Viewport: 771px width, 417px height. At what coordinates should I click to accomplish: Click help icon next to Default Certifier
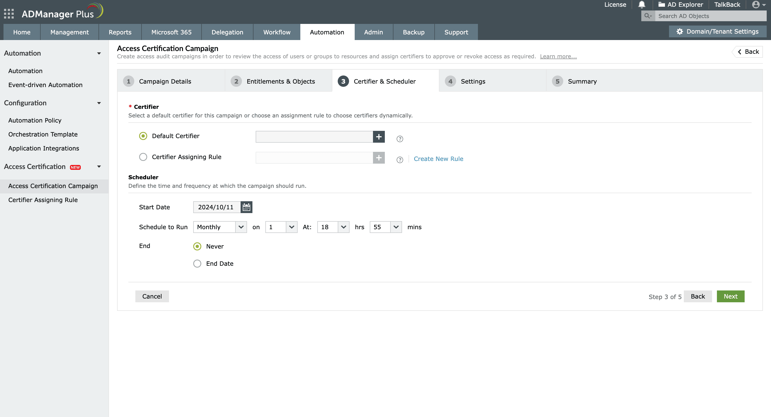[400, 139]
